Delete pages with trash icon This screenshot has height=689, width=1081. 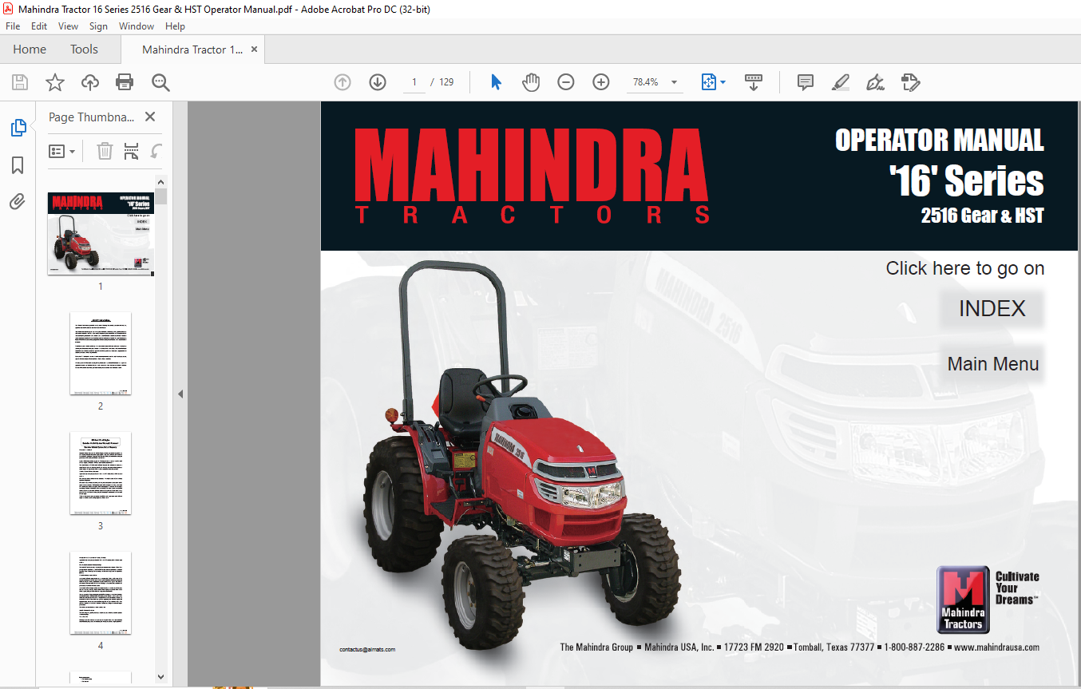105,151
